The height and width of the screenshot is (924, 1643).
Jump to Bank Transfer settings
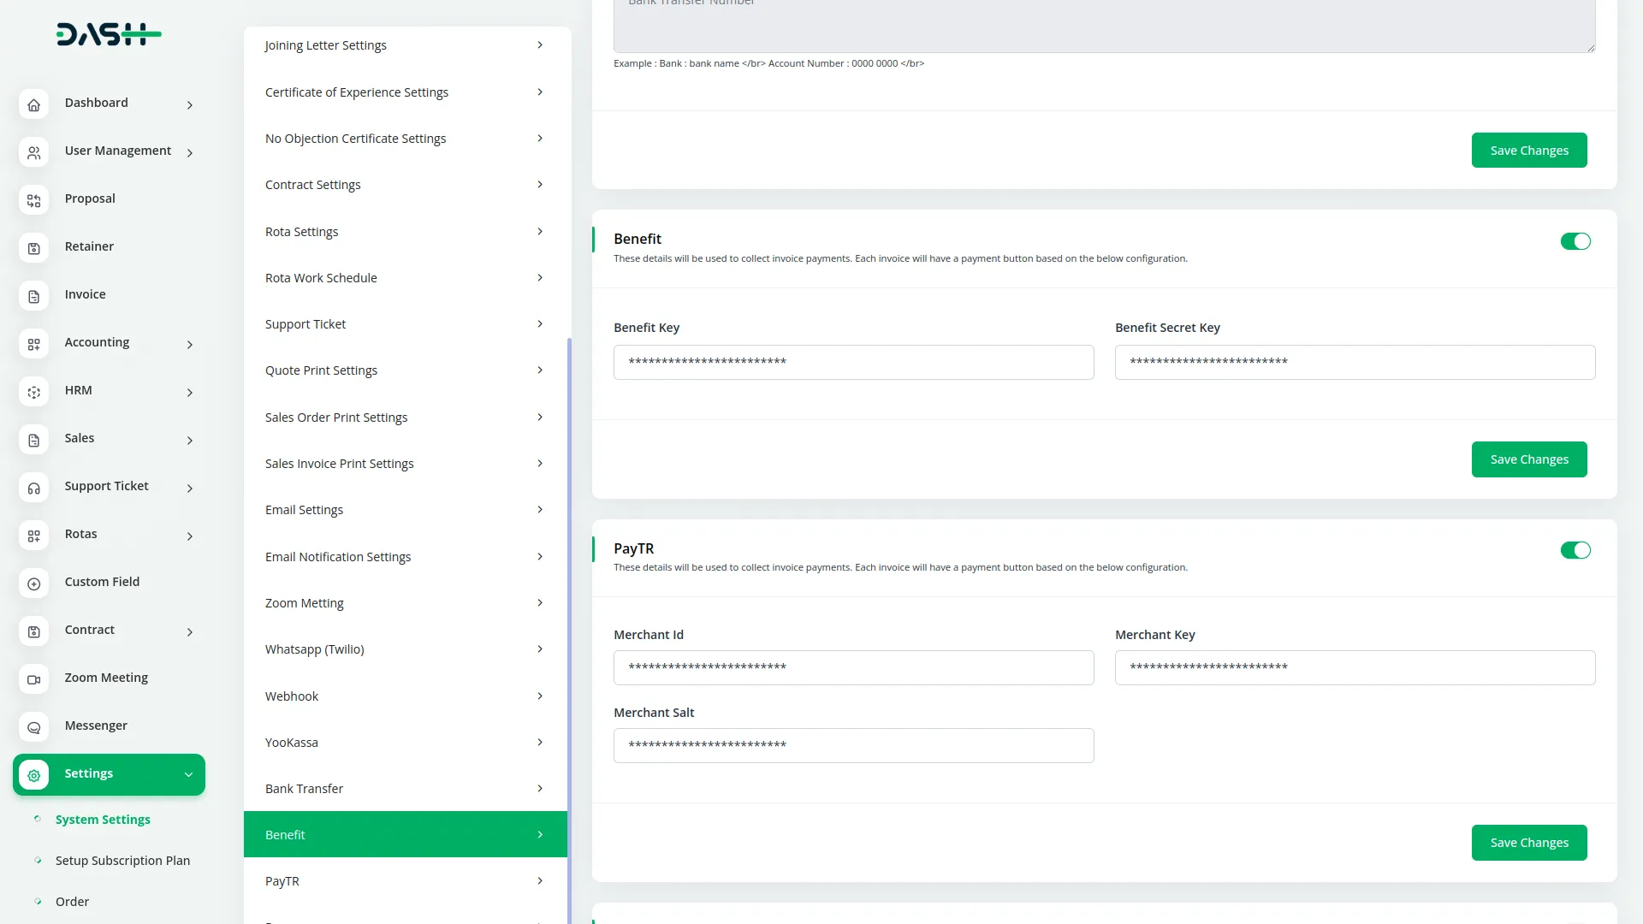point(405,788)
